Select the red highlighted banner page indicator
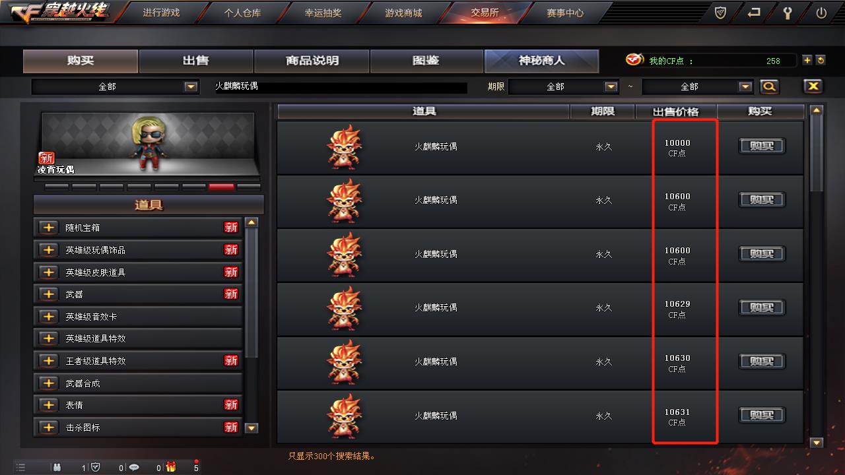 click(221, 187)
